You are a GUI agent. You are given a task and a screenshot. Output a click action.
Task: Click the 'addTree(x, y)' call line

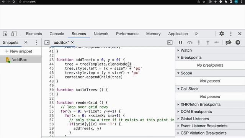click(x=87, y=128)
